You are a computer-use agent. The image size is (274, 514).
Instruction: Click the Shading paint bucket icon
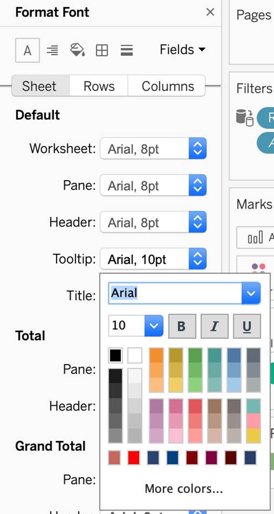click(77, 50)
